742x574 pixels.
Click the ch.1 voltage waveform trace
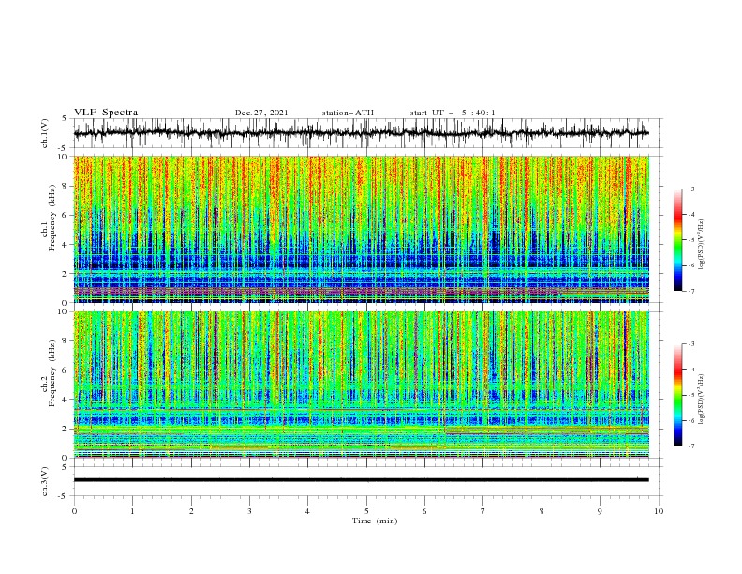(x=361, y=133)
